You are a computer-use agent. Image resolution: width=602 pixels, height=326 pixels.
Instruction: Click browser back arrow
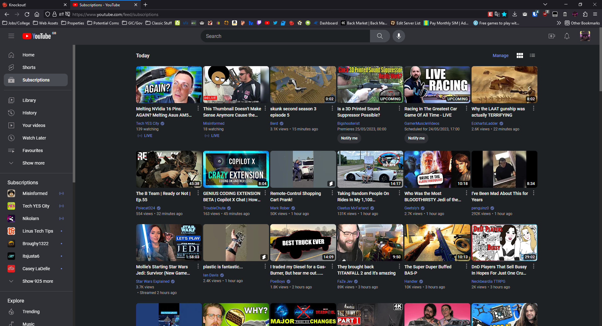point(7,14)
